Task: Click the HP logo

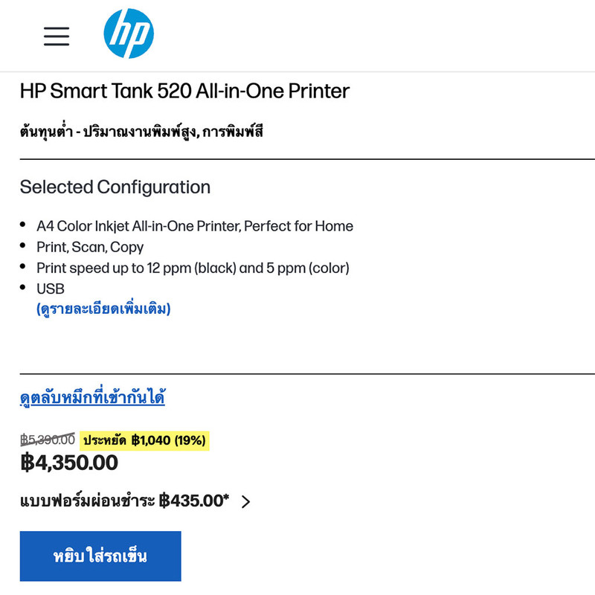Action: point(129,33)
